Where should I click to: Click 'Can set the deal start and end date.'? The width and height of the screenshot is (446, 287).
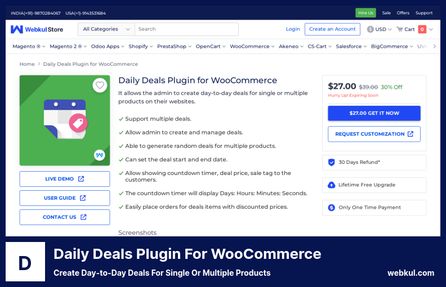(x=176, y=159)
